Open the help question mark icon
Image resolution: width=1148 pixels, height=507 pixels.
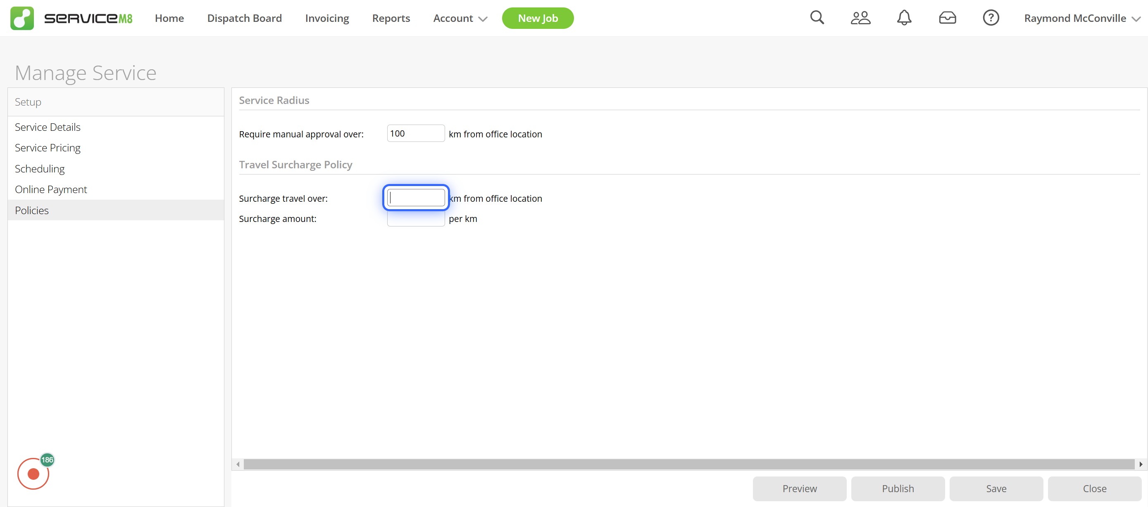[991, 18]
